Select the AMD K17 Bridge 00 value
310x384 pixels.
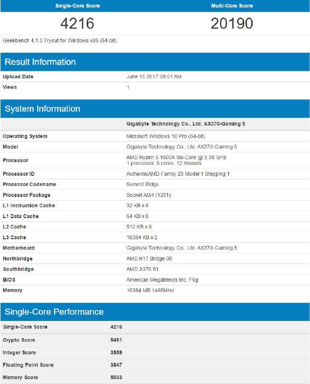coord(149,258)
